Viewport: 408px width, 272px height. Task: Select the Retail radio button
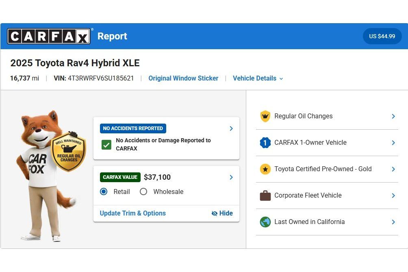104,191
